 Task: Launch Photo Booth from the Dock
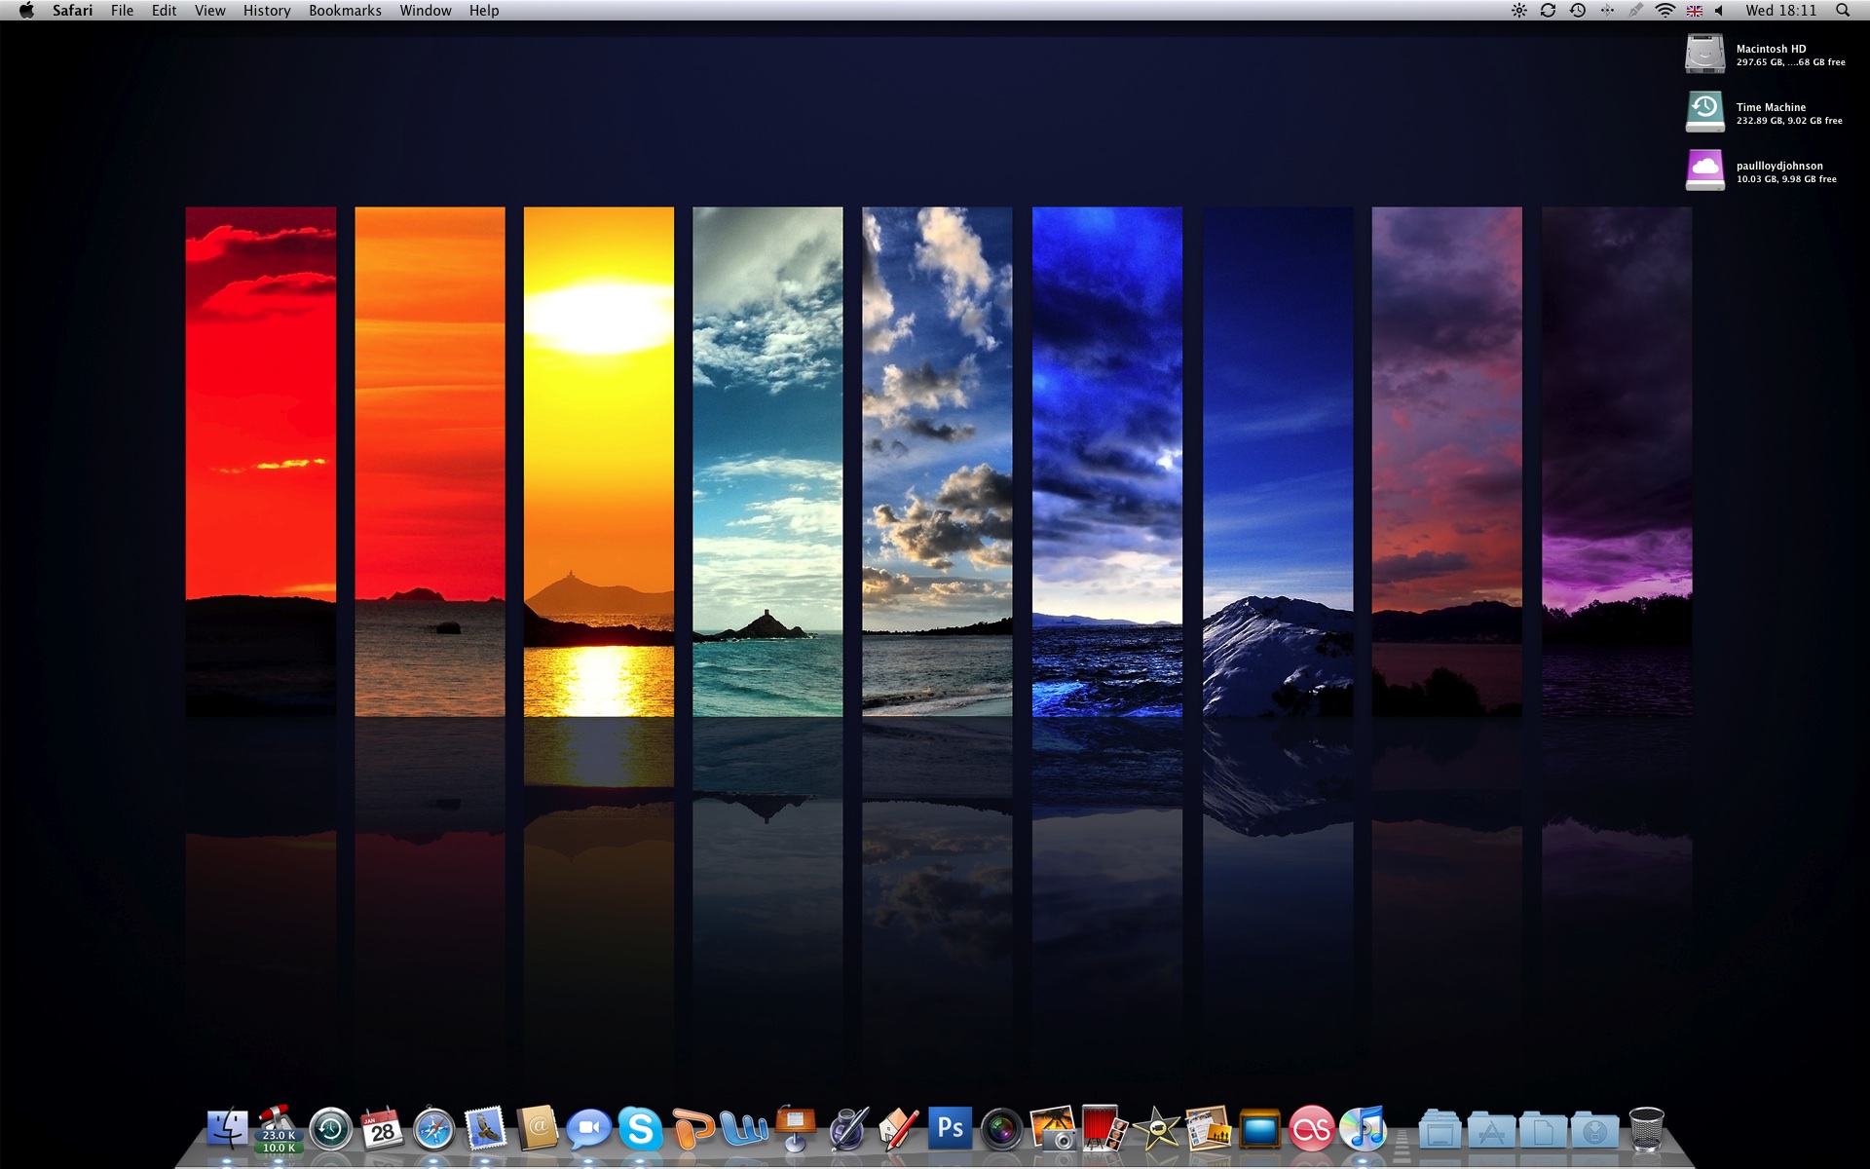coord(1105,1129)
